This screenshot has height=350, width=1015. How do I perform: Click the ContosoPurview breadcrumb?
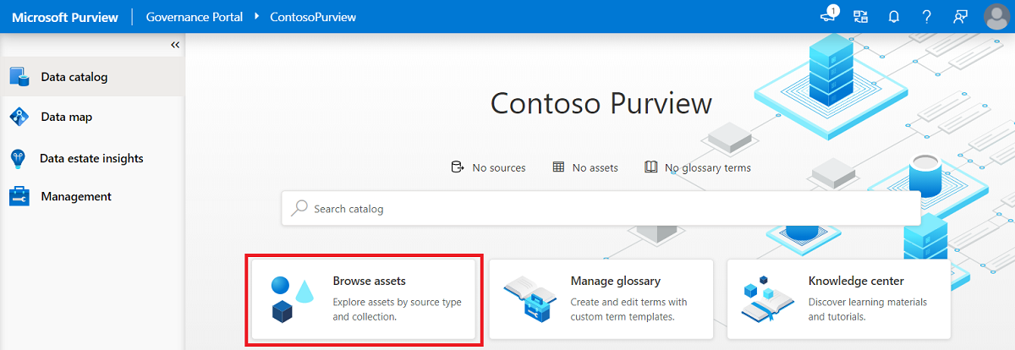coord(312,17)
